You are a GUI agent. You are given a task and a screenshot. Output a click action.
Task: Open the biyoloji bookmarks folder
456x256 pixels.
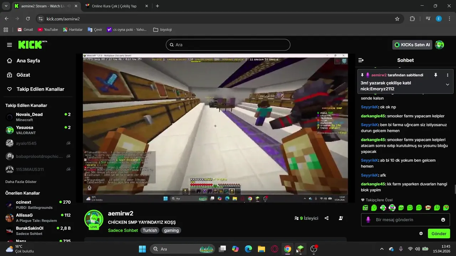click(162, 30)
